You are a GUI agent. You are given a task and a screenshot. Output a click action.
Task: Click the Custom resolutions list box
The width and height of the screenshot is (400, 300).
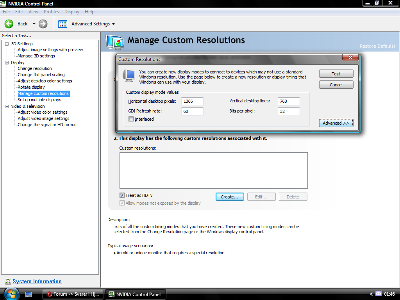point(214,170)
